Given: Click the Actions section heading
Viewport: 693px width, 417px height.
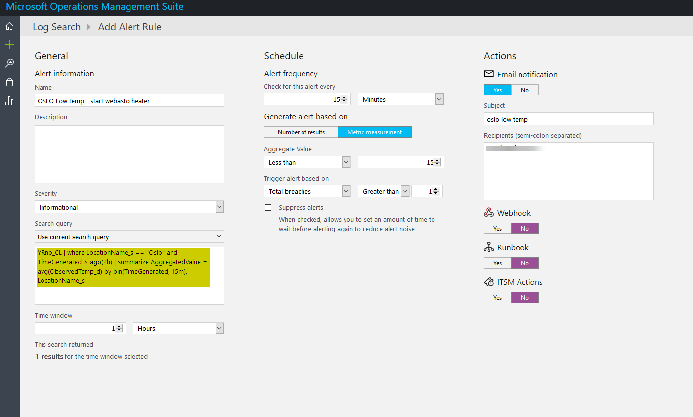Looking at the screenshot, I should point(500,56).
